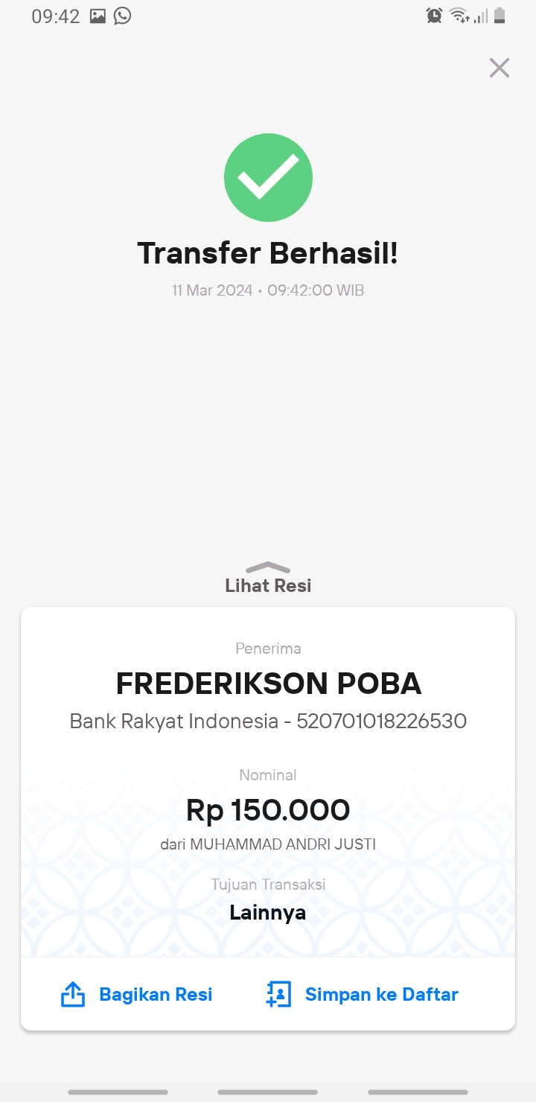Tap the battery icon in status bar
This screenshot has width=536, height=1102.
[x=500, y=15]
